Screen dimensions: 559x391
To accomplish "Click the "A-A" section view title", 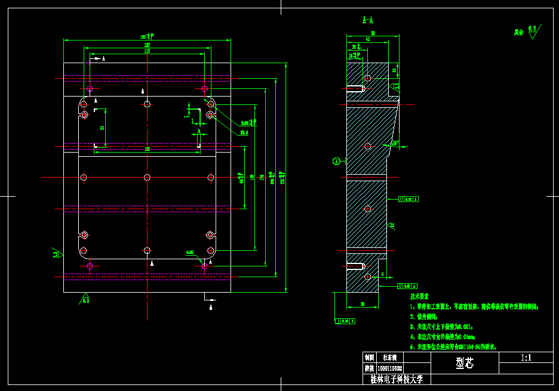I will click(x=367, y=20).
